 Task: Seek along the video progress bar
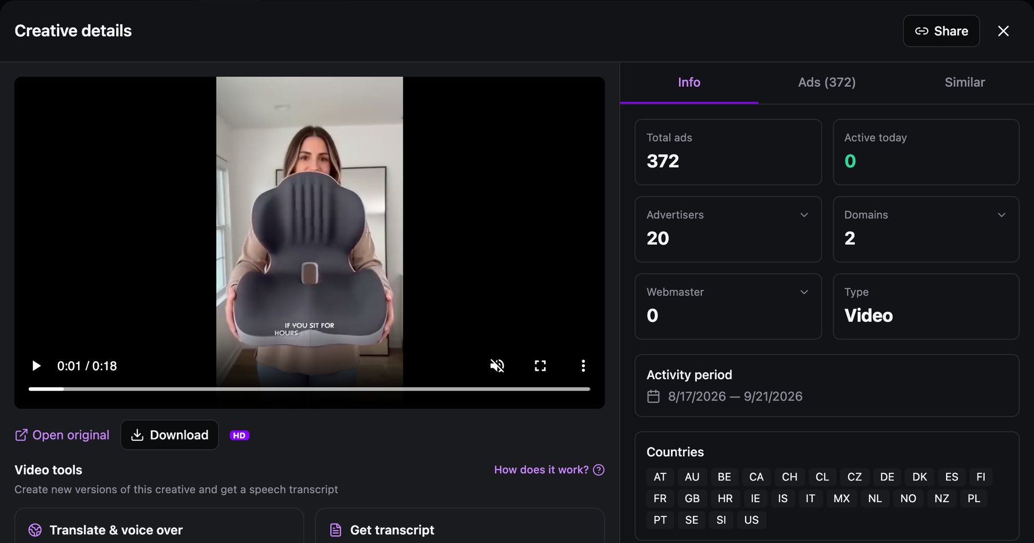(x=309, y=389)
